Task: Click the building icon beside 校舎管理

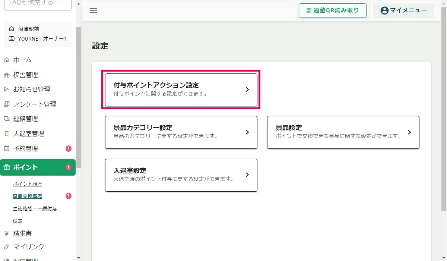Action: [6, 75]
